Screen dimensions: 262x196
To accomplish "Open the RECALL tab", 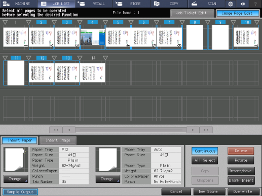I will (94, 4).
